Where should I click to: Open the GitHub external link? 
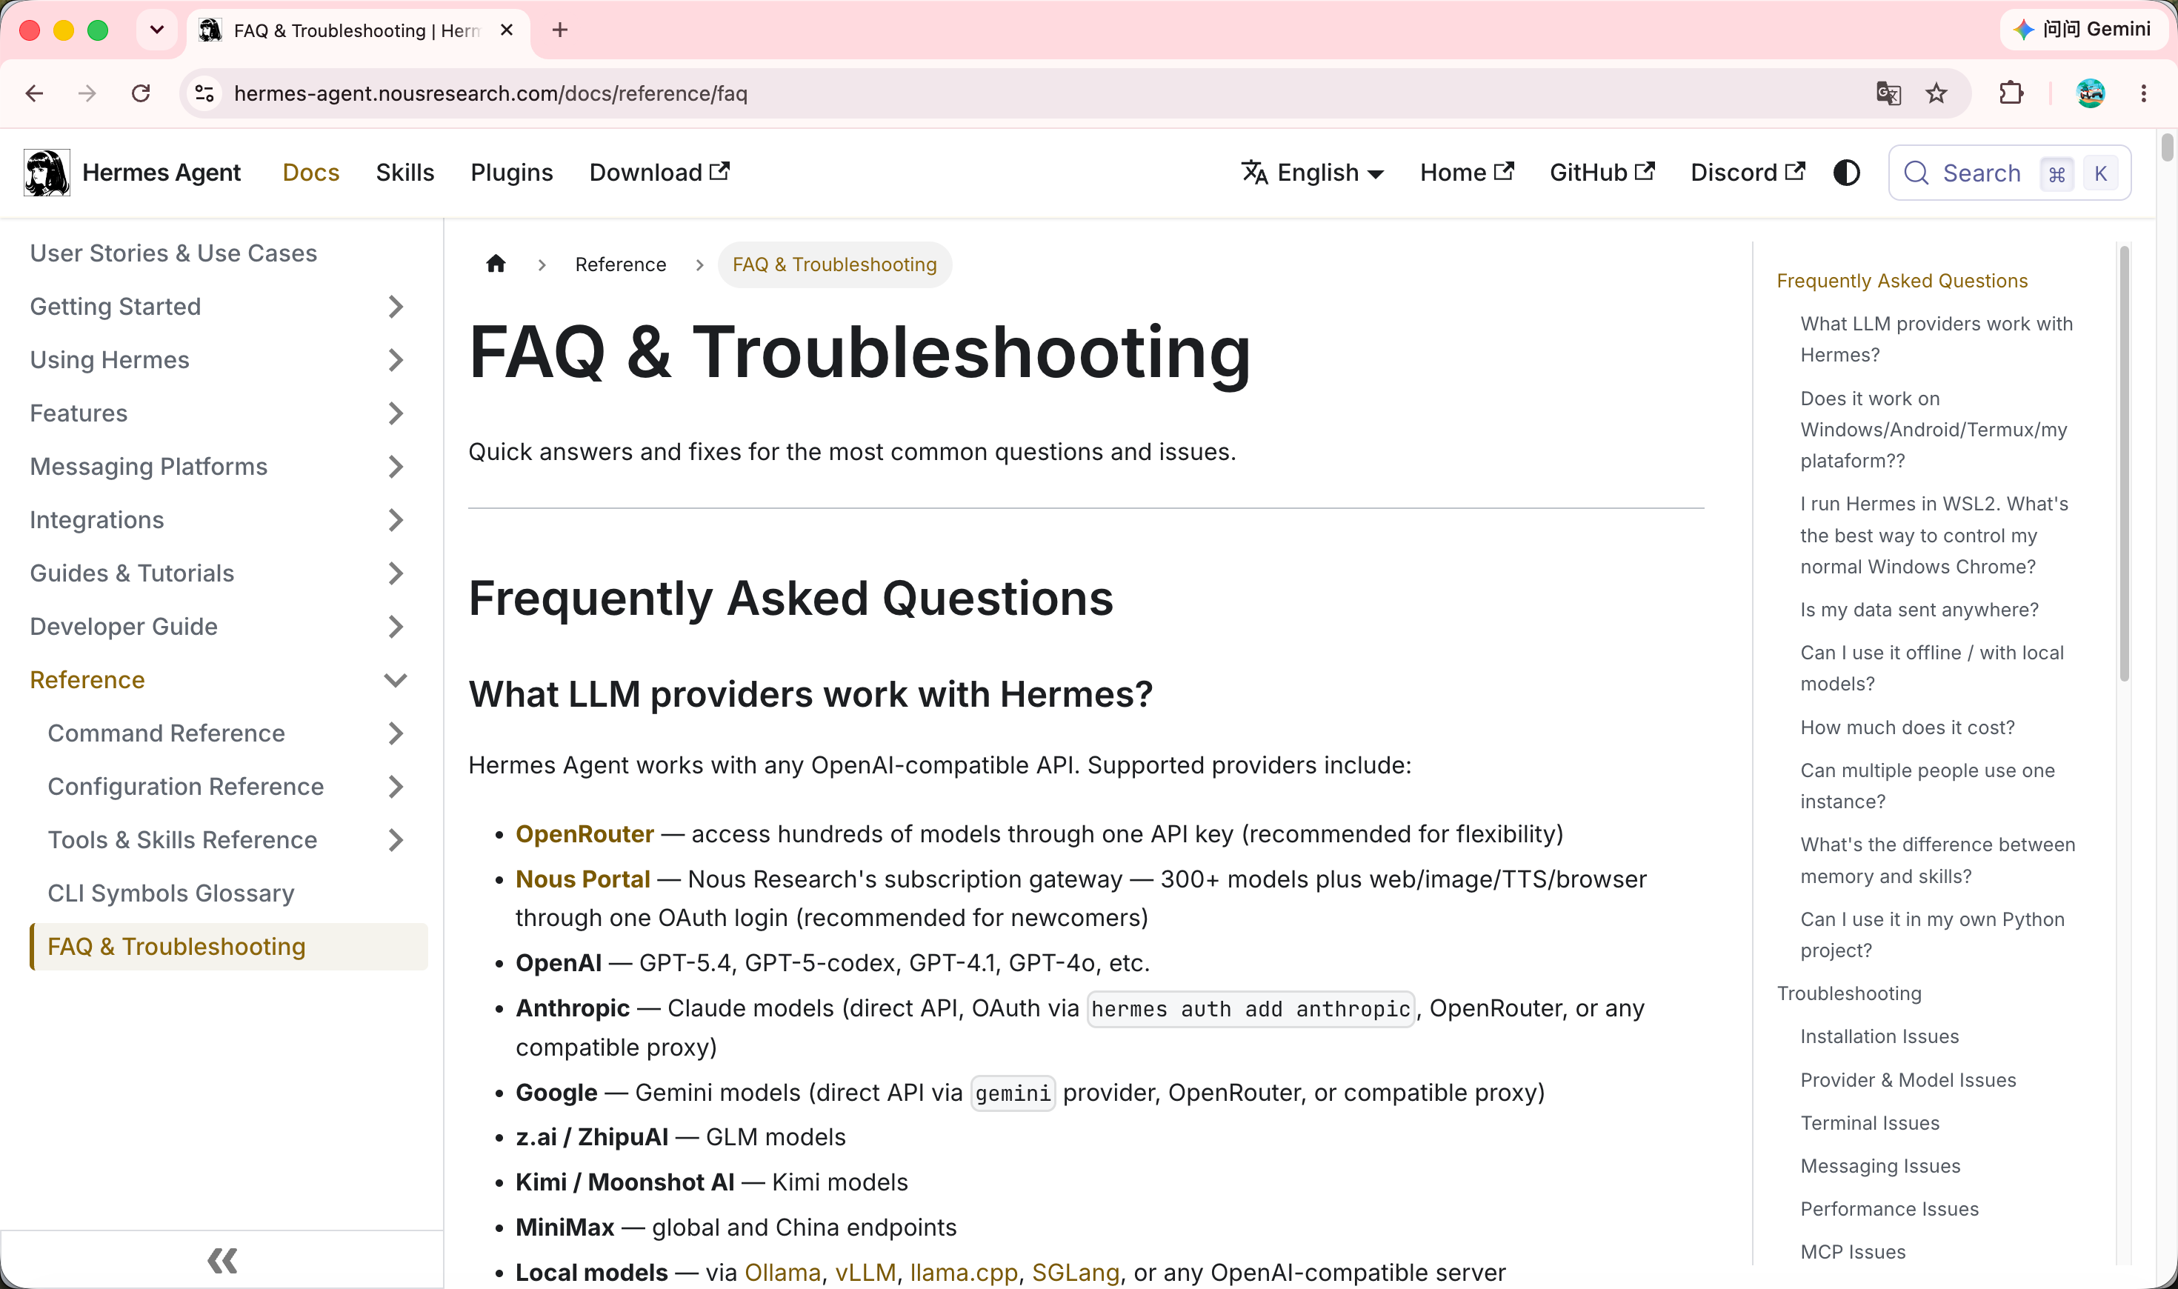point(1602,173)
